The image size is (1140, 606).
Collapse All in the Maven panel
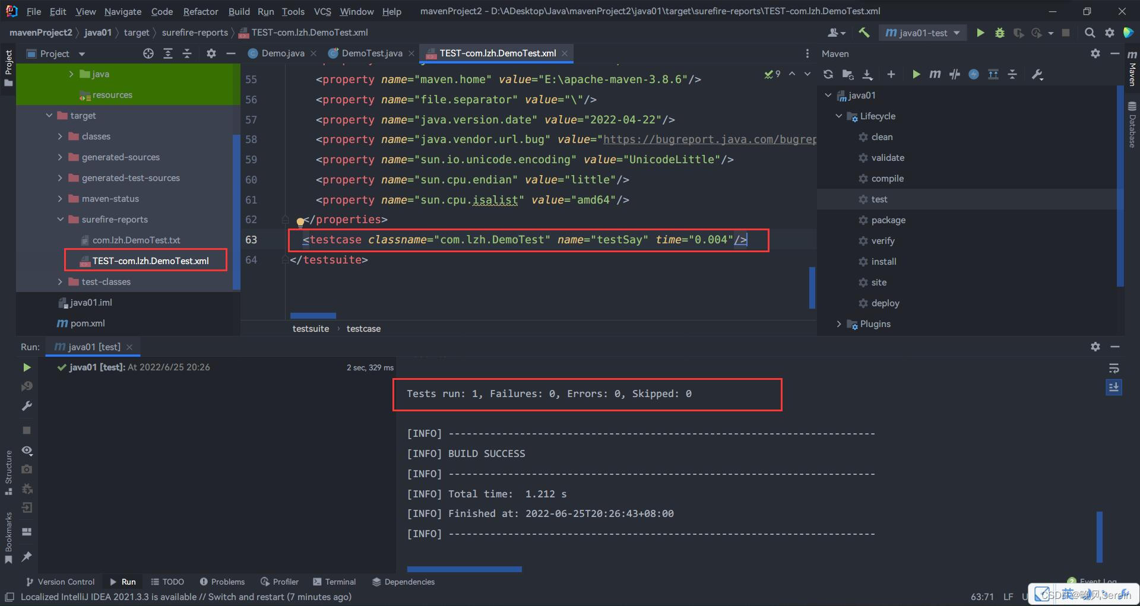point(1012,74)
